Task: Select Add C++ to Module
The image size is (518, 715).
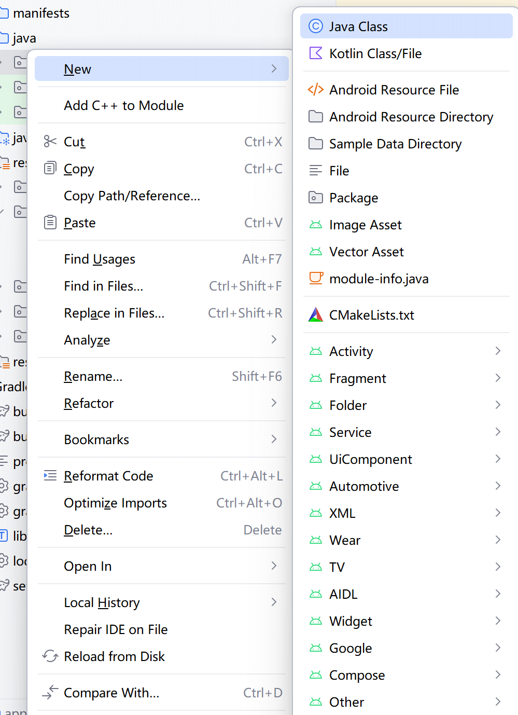Action: pos(123,105)
